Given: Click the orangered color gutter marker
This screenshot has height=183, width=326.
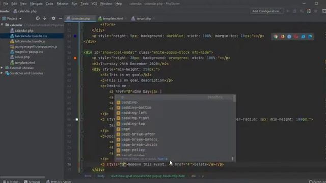Looking at the screenshot, I should pos(75,58).
